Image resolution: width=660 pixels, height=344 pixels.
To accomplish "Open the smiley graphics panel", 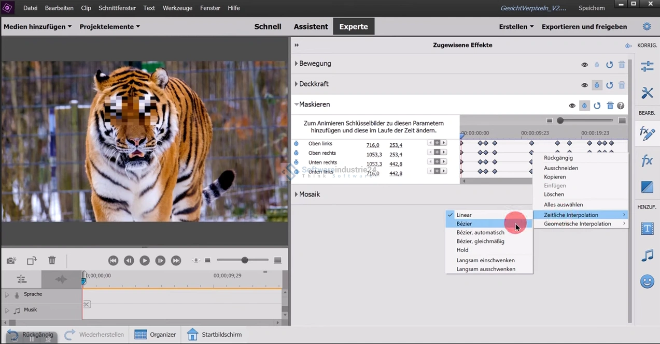I will 647,281.
